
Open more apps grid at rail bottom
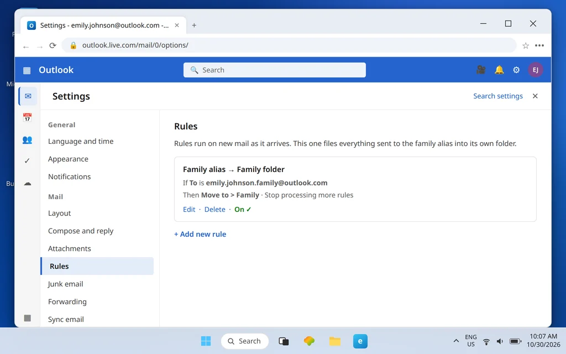28,318
